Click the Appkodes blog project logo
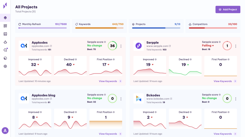 coord(24,98)
